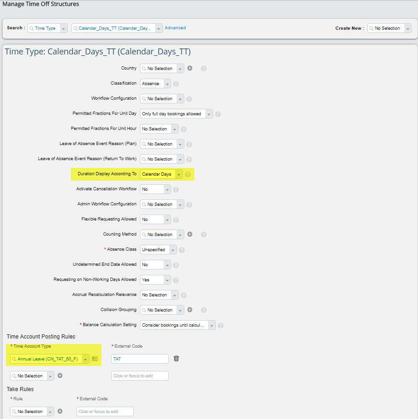
Task: Show help for Accrual Recalculation Relevance
Action: pyautogui.click(x=183, y=295)
